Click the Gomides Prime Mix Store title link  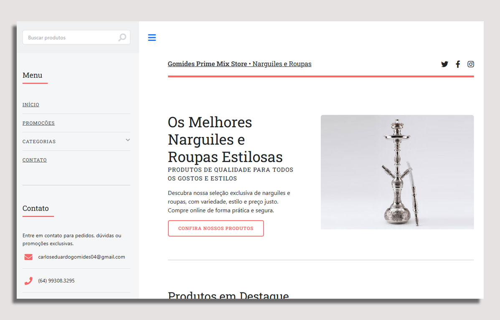click(239, 64)
